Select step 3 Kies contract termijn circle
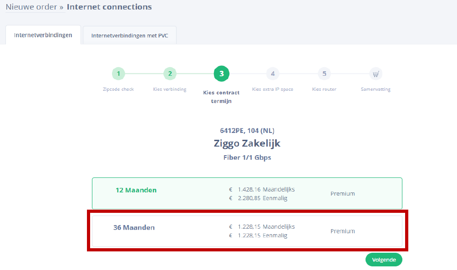Screen dimensions: 457x270 point(222,74)
